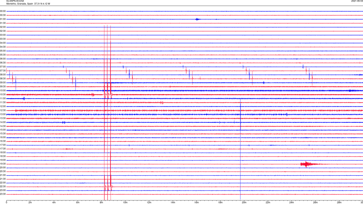The image size is (363, 204).
Task: Click the 22:00 time label
Action: coord(3,183)
